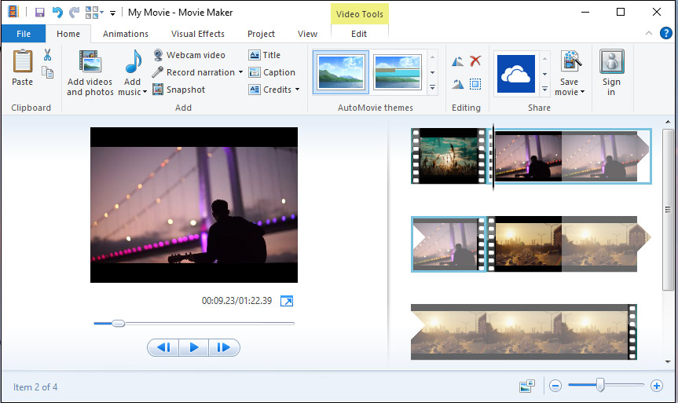The height and width of the screenshot is (403, 678).
Task: Click the zoom time scale slider handle
Action: tap(600, 385)
